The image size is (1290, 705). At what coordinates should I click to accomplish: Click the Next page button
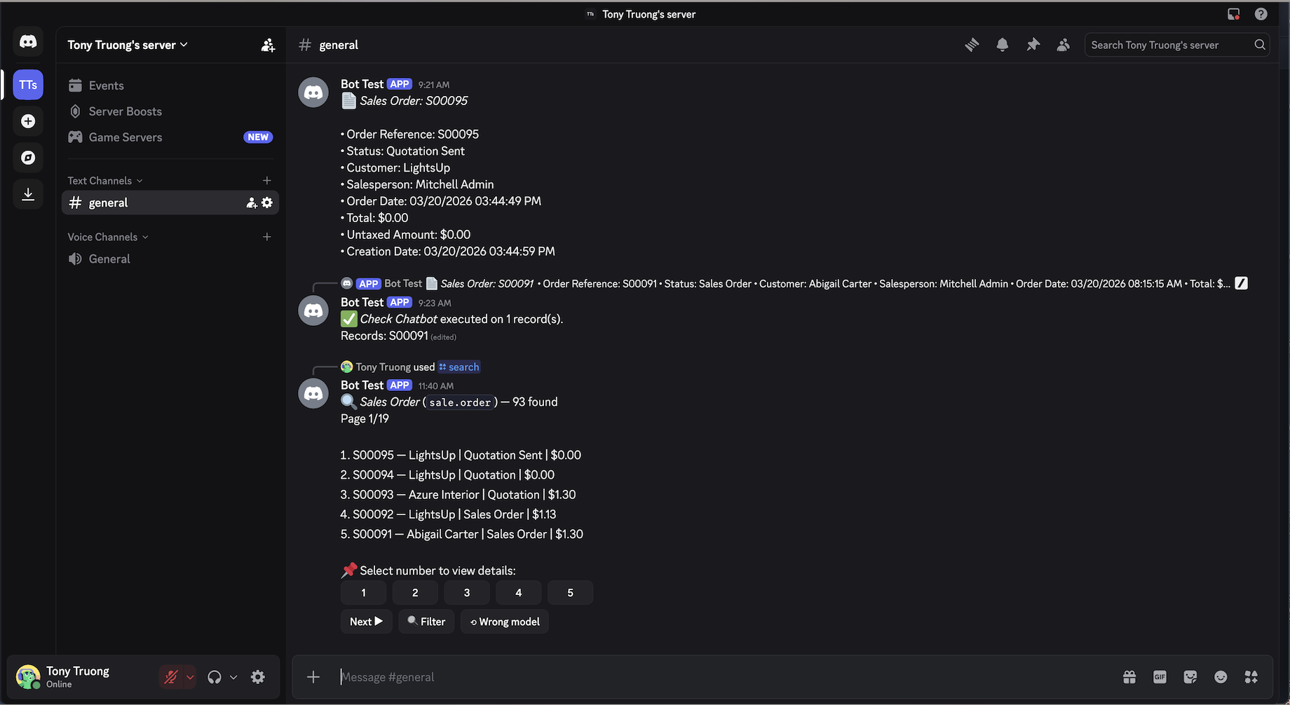366,622
